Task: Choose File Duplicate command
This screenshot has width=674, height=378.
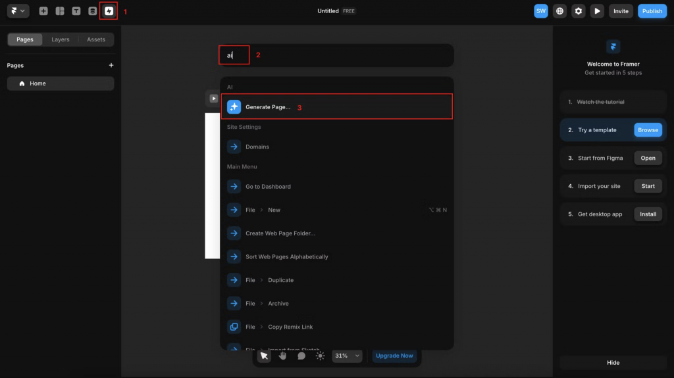Action: (336, 280)
